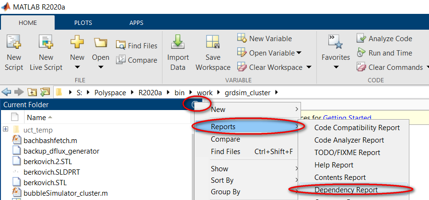This screenshot has width=429, height=200.
Task: Click the up one level folder icon
Action: point(32,92)
